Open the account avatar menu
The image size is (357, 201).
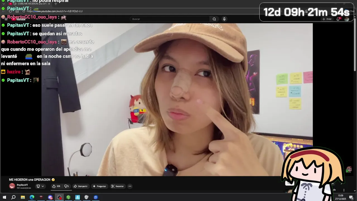(347, 19)
